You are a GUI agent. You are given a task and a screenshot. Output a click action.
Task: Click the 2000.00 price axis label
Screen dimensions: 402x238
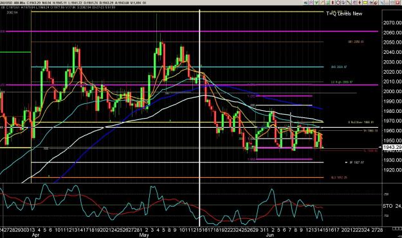[x=392, y=91]
